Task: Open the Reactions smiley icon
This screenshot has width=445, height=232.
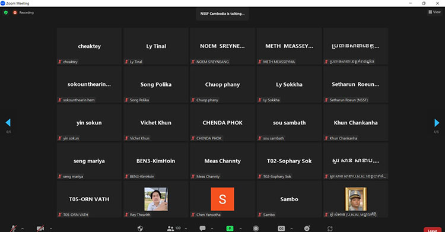Action: click(307, 228)
